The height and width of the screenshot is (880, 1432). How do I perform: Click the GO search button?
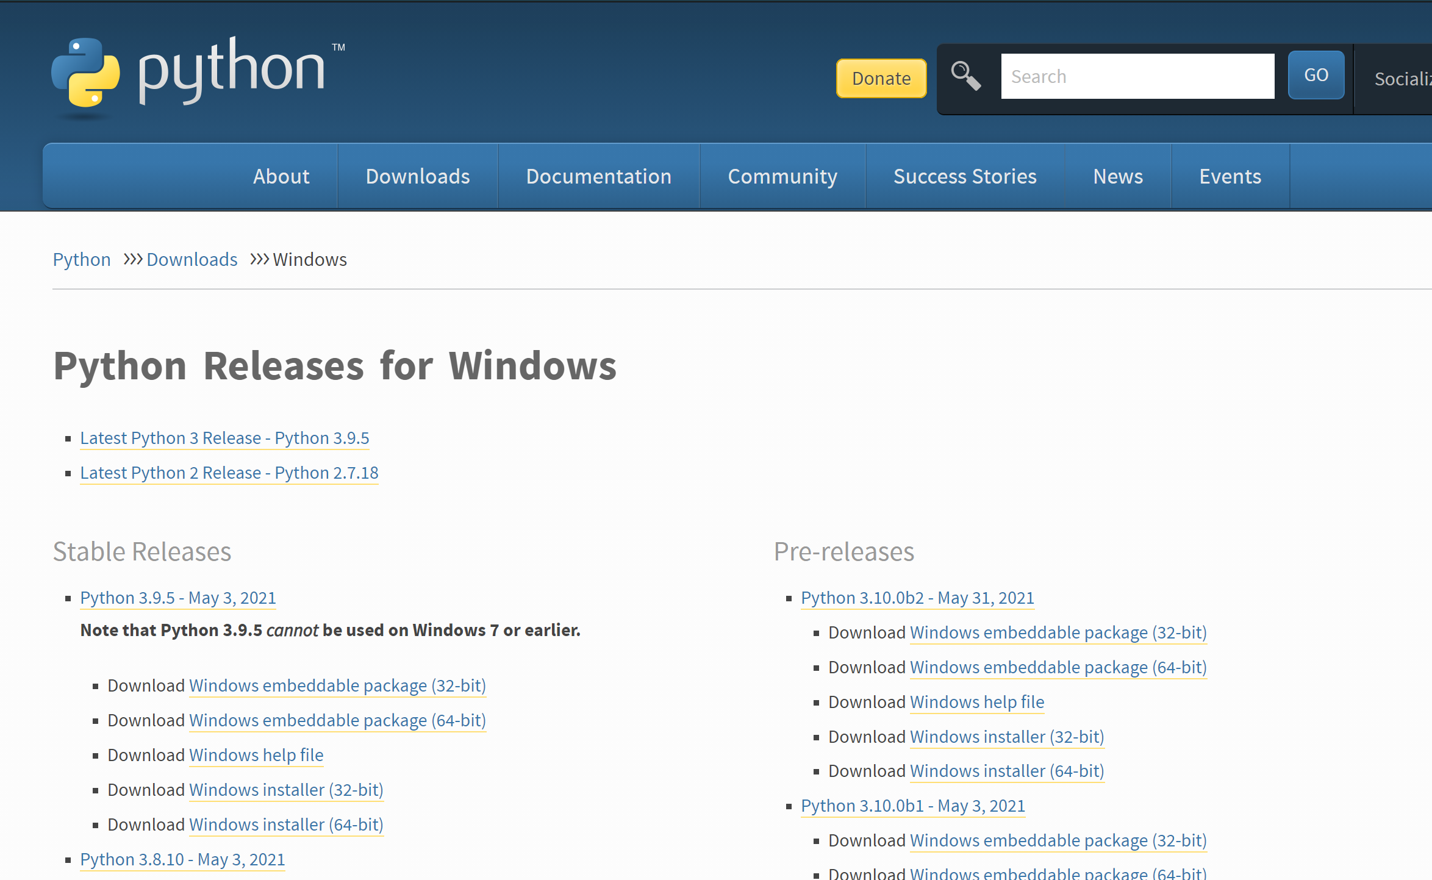(1316, 76)
